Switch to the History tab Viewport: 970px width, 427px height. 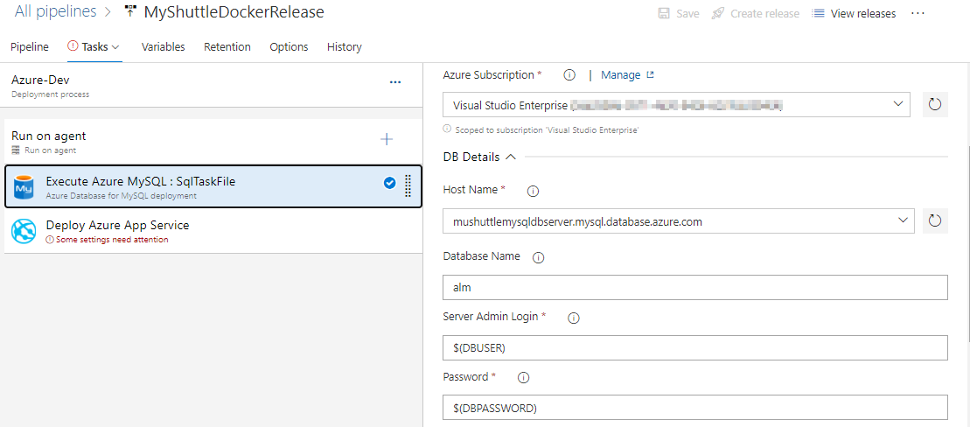tap(345, 47)
